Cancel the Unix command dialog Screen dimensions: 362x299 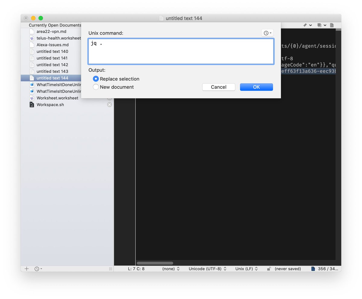[x=219, y=87]
